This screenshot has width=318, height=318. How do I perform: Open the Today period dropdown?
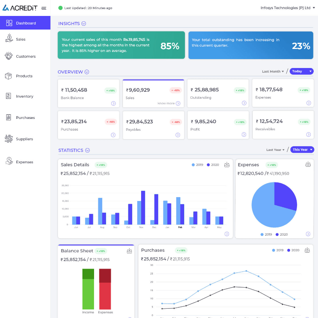302,71
